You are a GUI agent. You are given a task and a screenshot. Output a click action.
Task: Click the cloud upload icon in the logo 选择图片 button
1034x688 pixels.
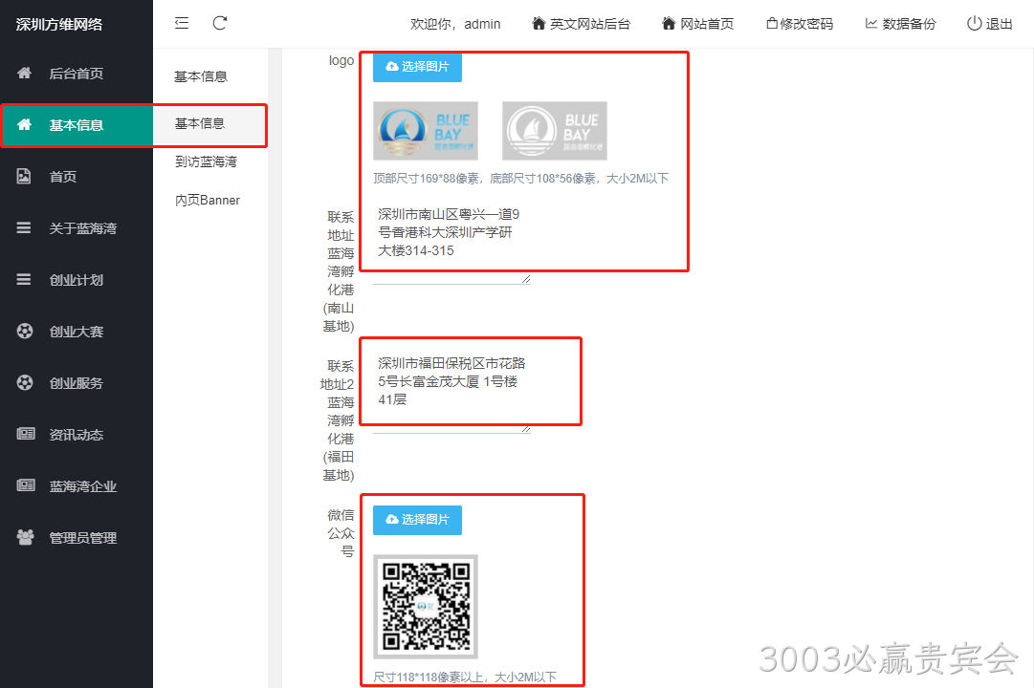click(392, 67)
